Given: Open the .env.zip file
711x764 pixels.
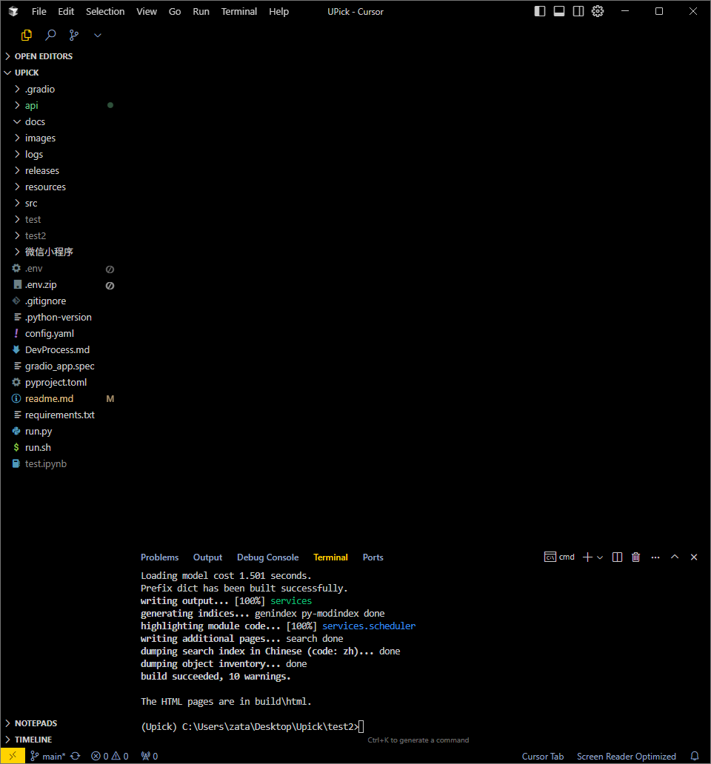Looking at the screenshot, I should click(x=59, y=284).
